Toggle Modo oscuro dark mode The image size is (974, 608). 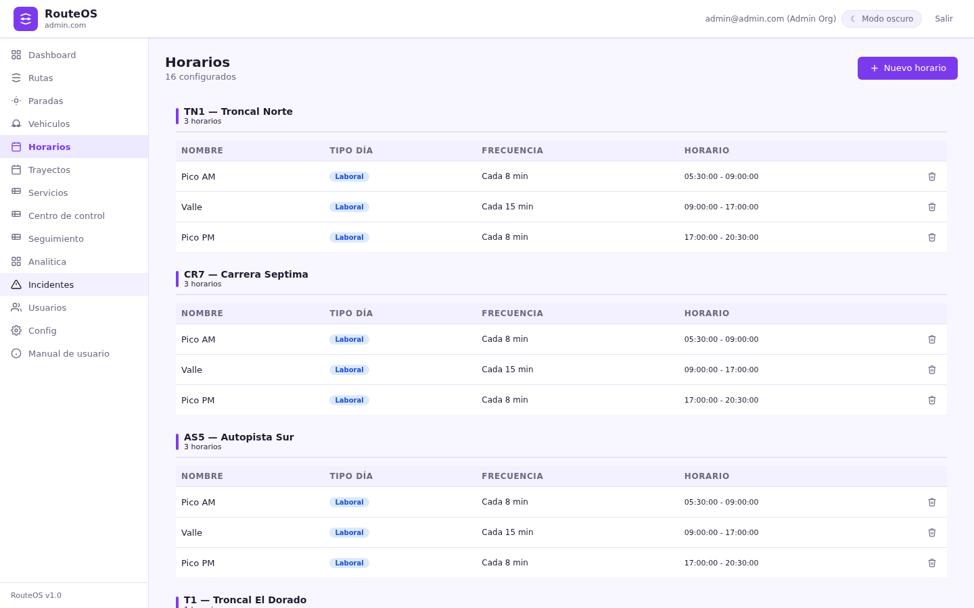[881, 19]
